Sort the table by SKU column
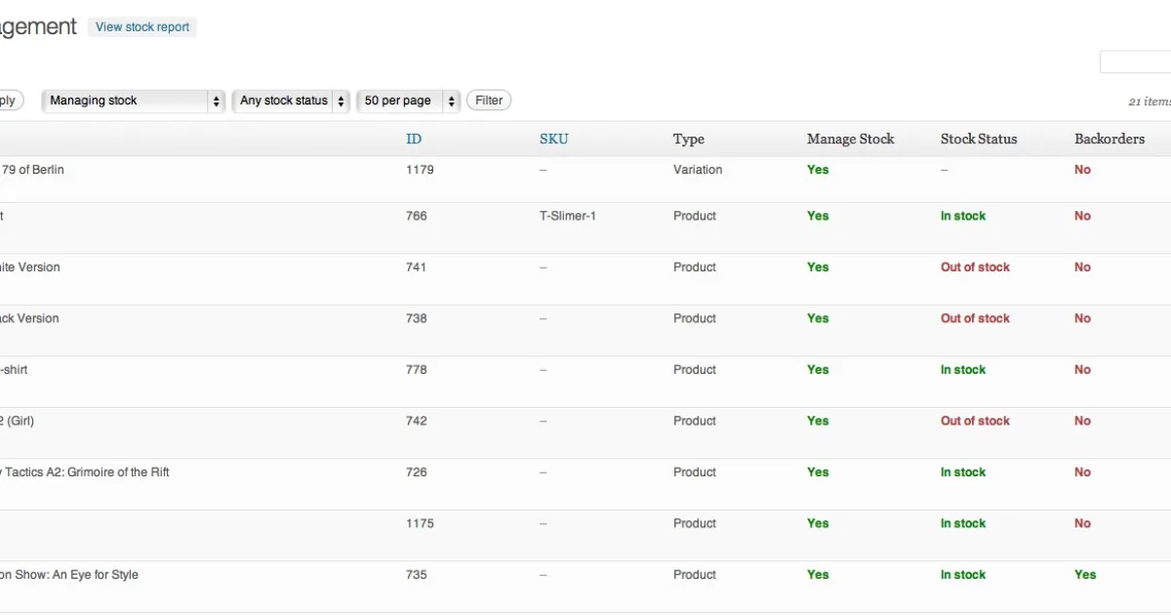 click(x=553, y=139)
